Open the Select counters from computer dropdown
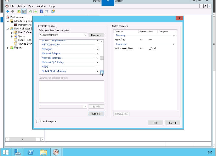The image size is (216, 156). [x=85, y=35]
